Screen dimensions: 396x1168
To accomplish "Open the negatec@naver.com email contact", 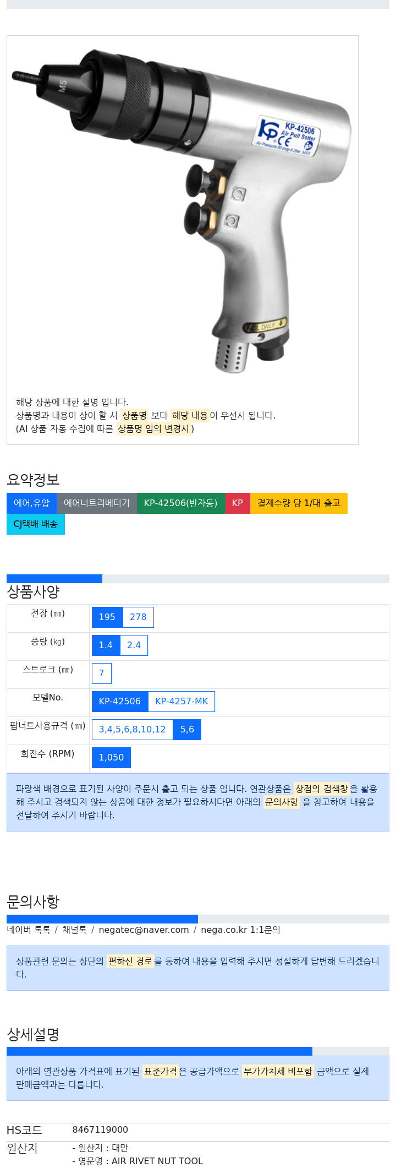I will (144, 930).
